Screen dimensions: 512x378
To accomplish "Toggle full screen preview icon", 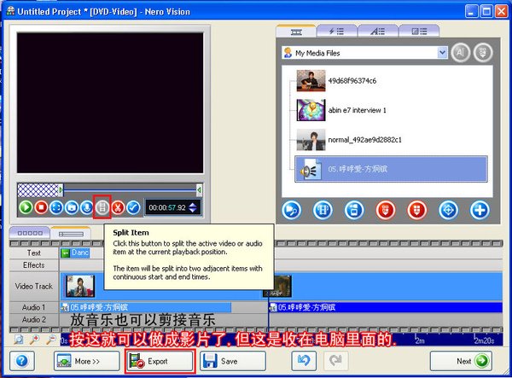I will (56, 207).
